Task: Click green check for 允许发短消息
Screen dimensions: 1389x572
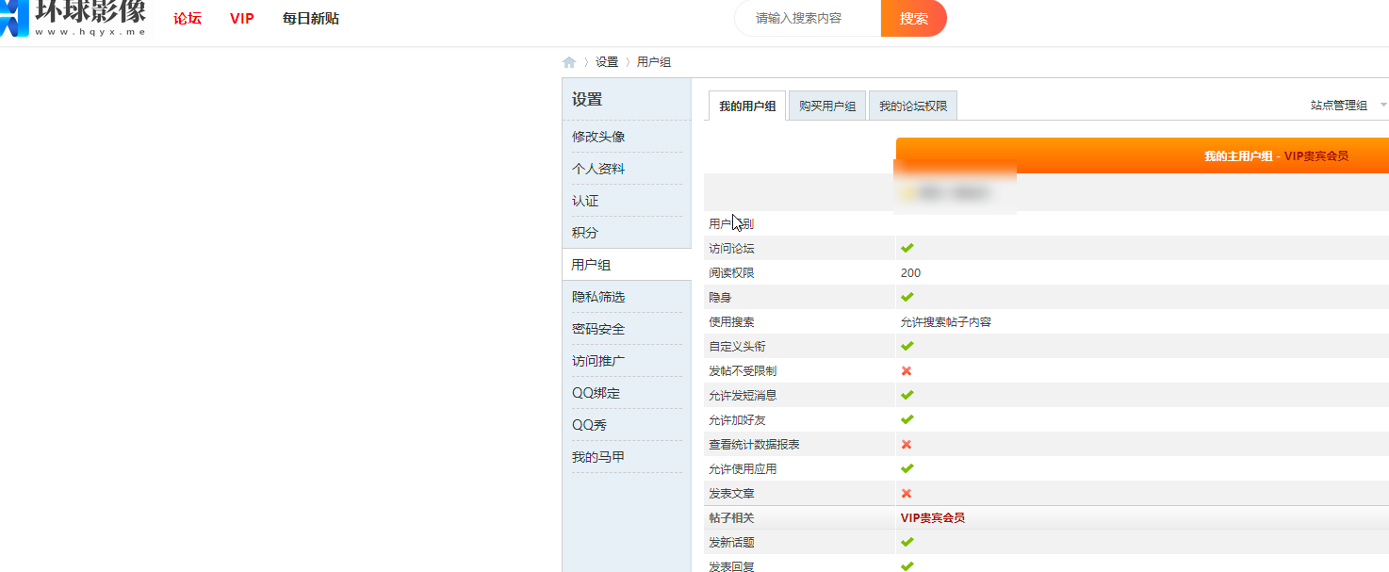Action: (907, 395)
